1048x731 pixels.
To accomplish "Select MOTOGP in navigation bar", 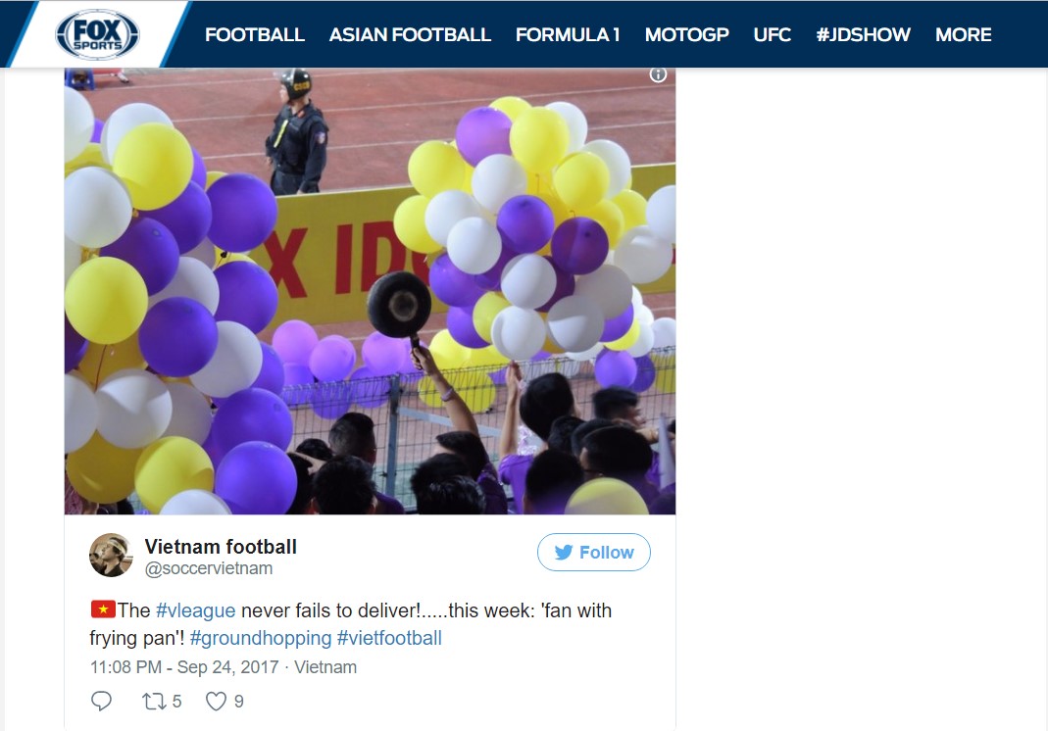I will pos(686,34).
